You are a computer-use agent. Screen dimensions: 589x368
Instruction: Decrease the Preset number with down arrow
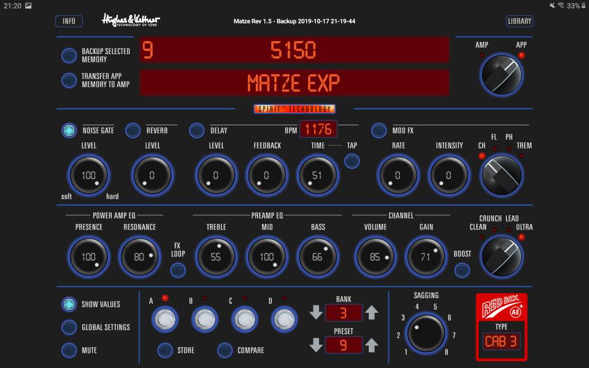coord(317,345)
